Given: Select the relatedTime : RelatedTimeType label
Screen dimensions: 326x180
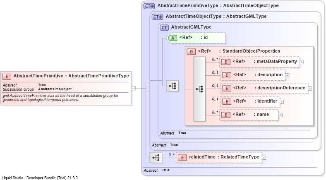Looking at the screenshot, I should point(224,157).
